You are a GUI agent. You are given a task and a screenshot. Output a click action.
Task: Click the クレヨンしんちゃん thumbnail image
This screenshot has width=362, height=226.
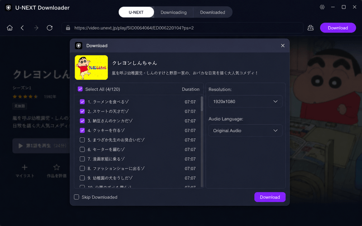(x=91, y=67)
